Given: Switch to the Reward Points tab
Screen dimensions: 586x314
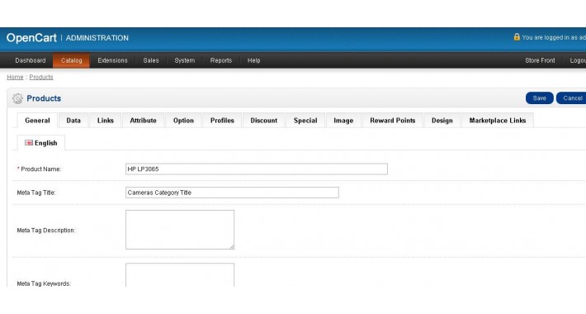Looking at the screenshot, I should click(393, 121).
